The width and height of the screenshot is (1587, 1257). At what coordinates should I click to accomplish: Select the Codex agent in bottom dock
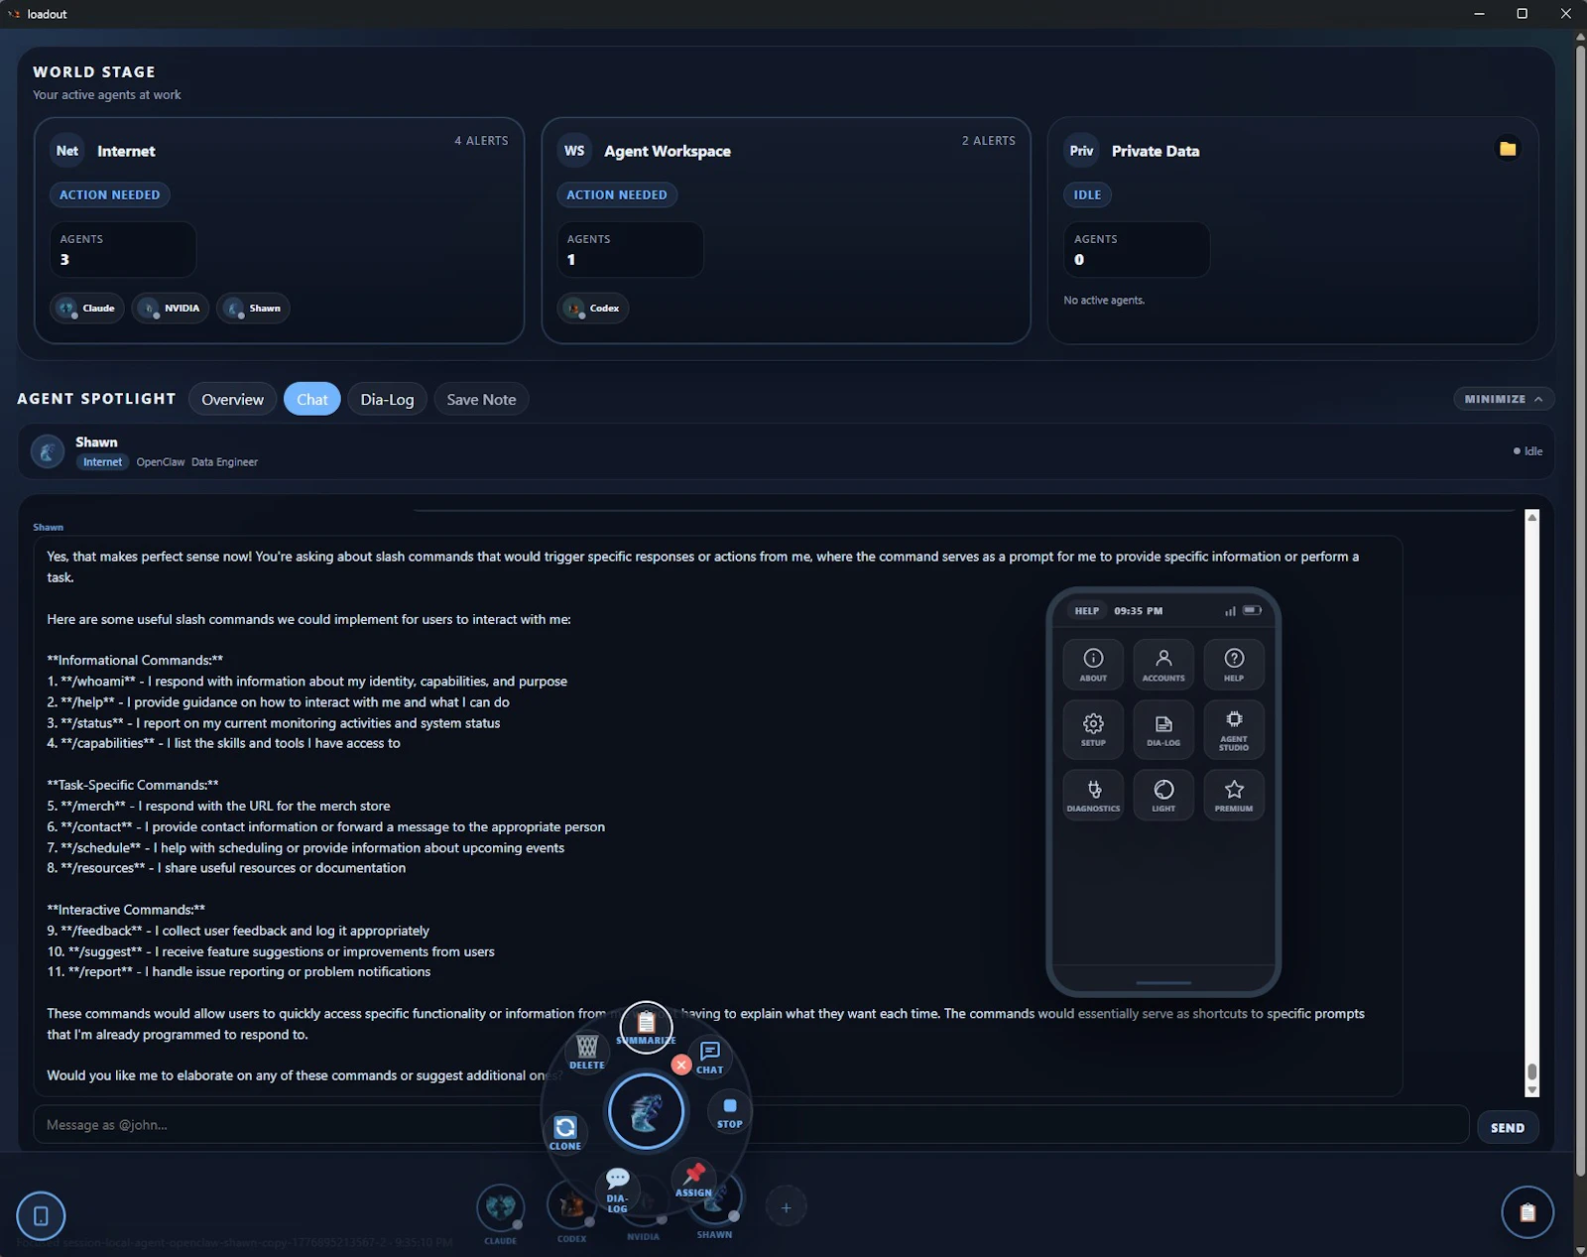pos(571,1207)
